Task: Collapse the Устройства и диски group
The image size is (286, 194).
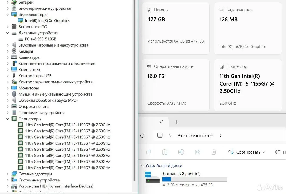Action: 142,166
